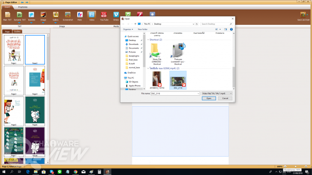Image resolution: width=312 pixels, height=175 pixels.
Task: Click the blue Help icon in dialog
Action: 231,29
